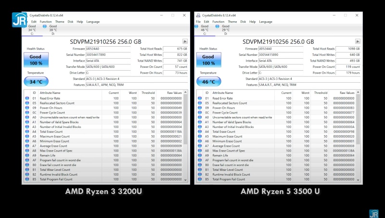Image resolution: width=385 pixels, height=218 pixels.
Task: Open the File menu in right window
Action: click(x=199, y=22)
